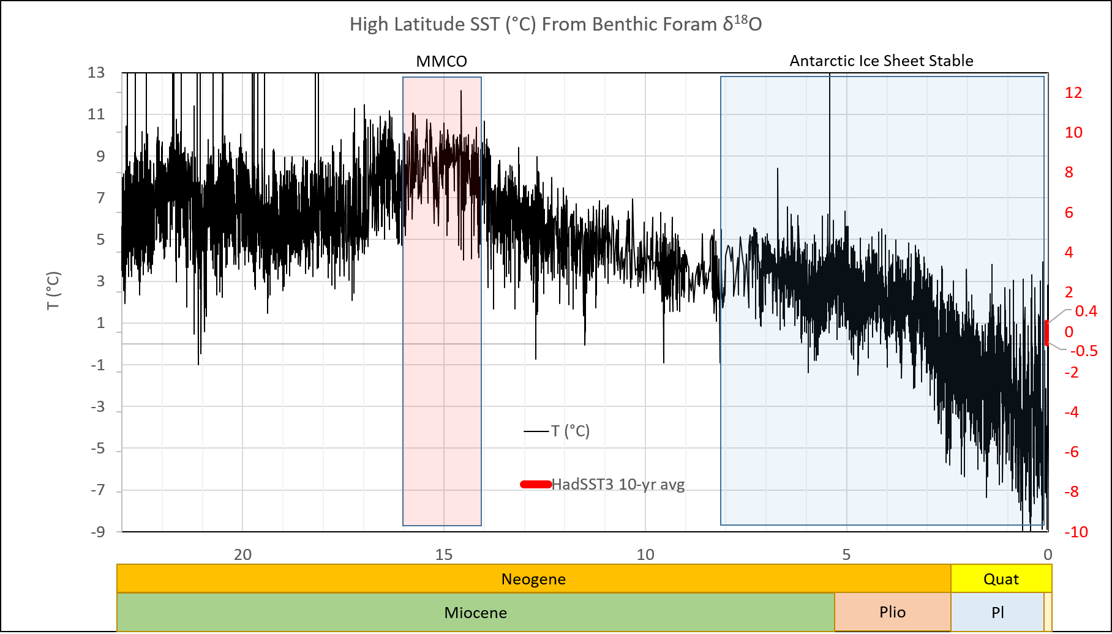The image size is (1112, 634).
Task: Click the red HadSST3 marker at right axis
Action: click(x=1047, y=333)
